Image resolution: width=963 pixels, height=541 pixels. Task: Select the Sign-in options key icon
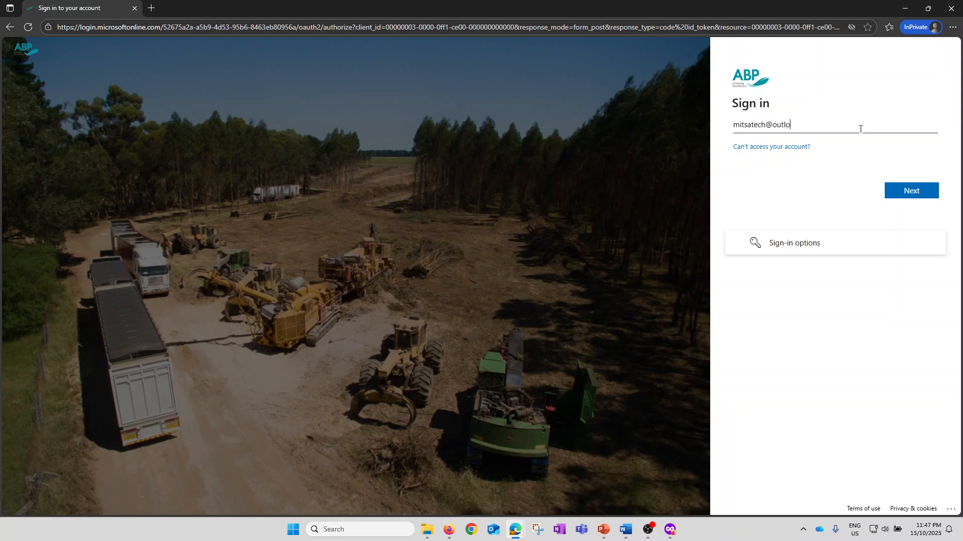[x=755, y=242]
